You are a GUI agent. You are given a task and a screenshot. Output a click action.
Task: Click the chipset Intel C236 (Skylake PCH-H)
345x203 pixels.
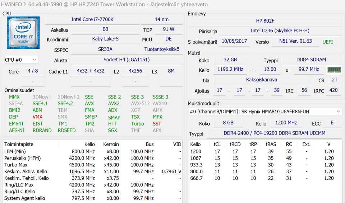coord(280,31)
